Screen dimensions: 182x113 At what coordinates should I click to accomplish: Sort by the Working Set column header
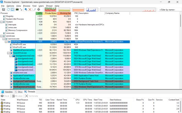pyautogui.click(x=64, y=13)
